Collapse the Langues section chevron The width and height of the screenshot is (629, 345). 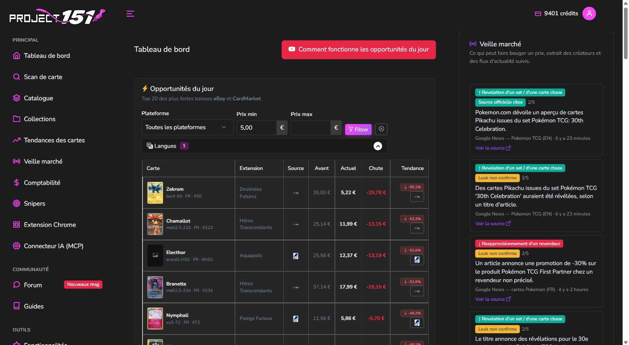pyautogui.click(x=378, y=146)
